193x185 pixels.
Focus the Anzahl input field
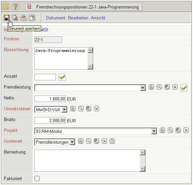pyautogui.click(x=45, y=77)
